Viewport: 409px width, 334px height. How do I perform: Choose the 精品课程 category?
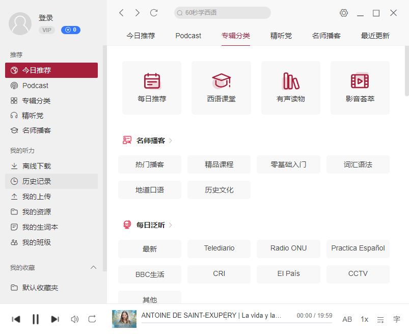point(219,164)
